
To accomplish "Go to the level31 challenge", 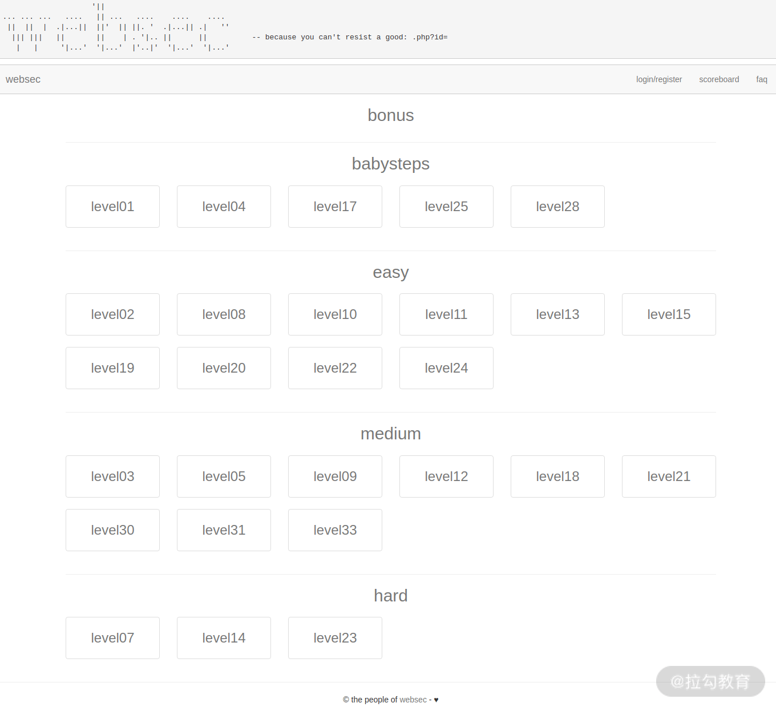I will click(x=224, y=530).
